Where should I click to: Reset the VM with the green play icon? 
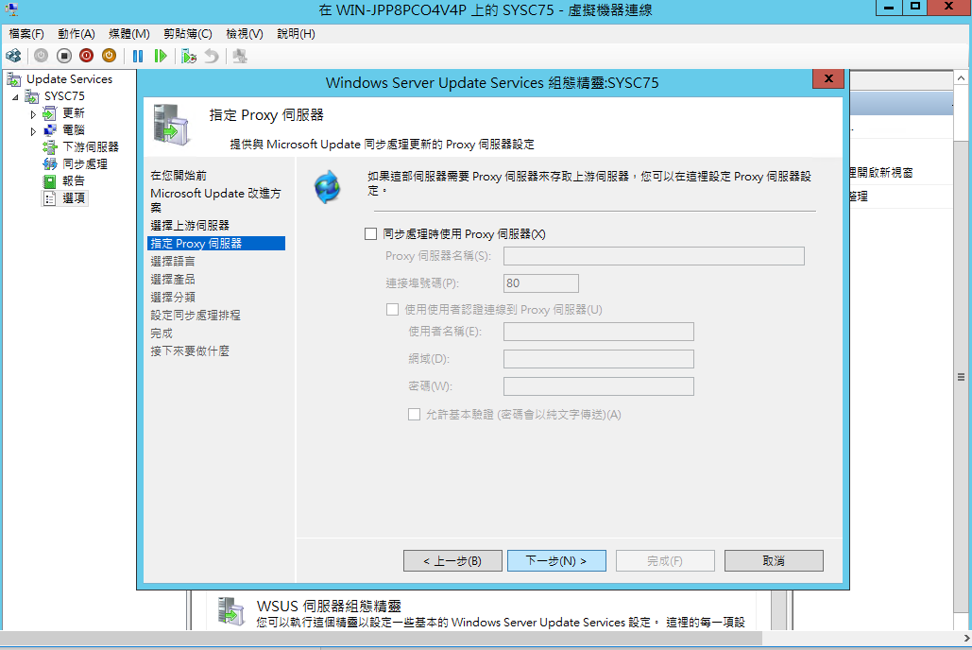pyautogui.click(x=161, y=56)
